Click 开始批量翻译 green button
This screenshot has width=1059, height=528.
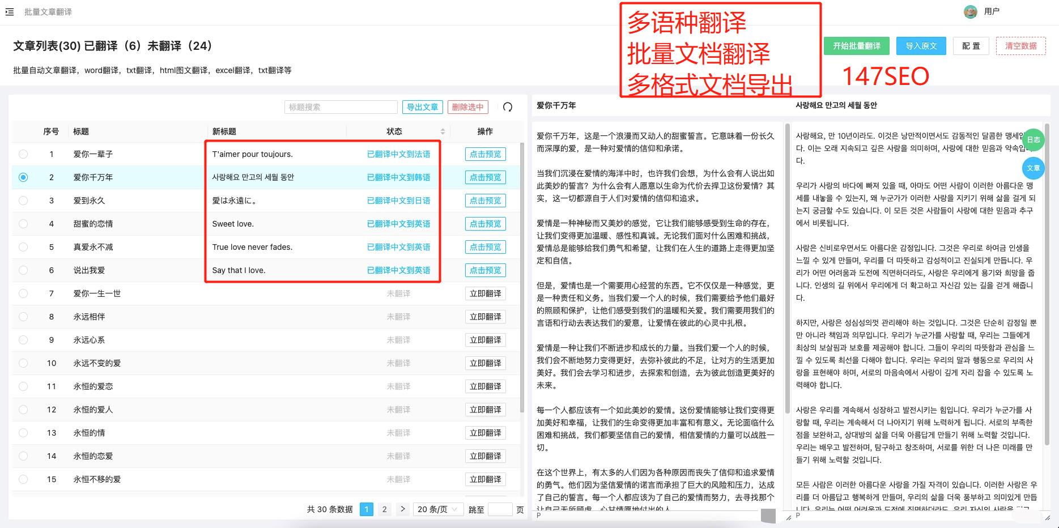click(x=856, y=46)
